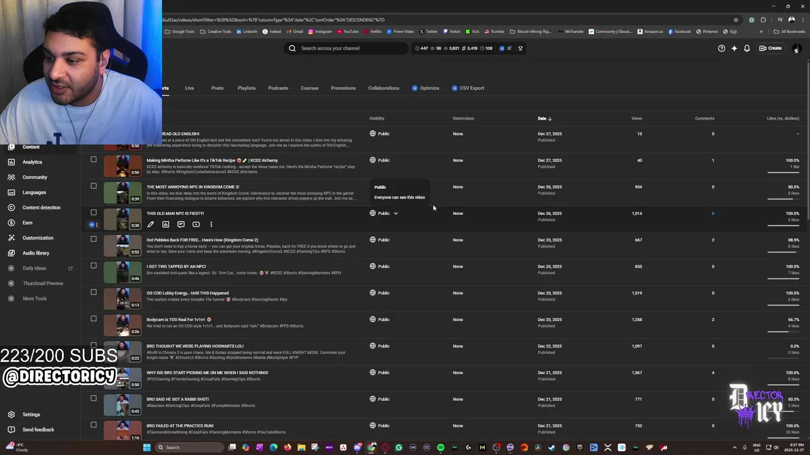Click the like ratio bar for Bodycam is TOO Real
Viewport: 810px width, 455px height.
[x=783, y=331]
